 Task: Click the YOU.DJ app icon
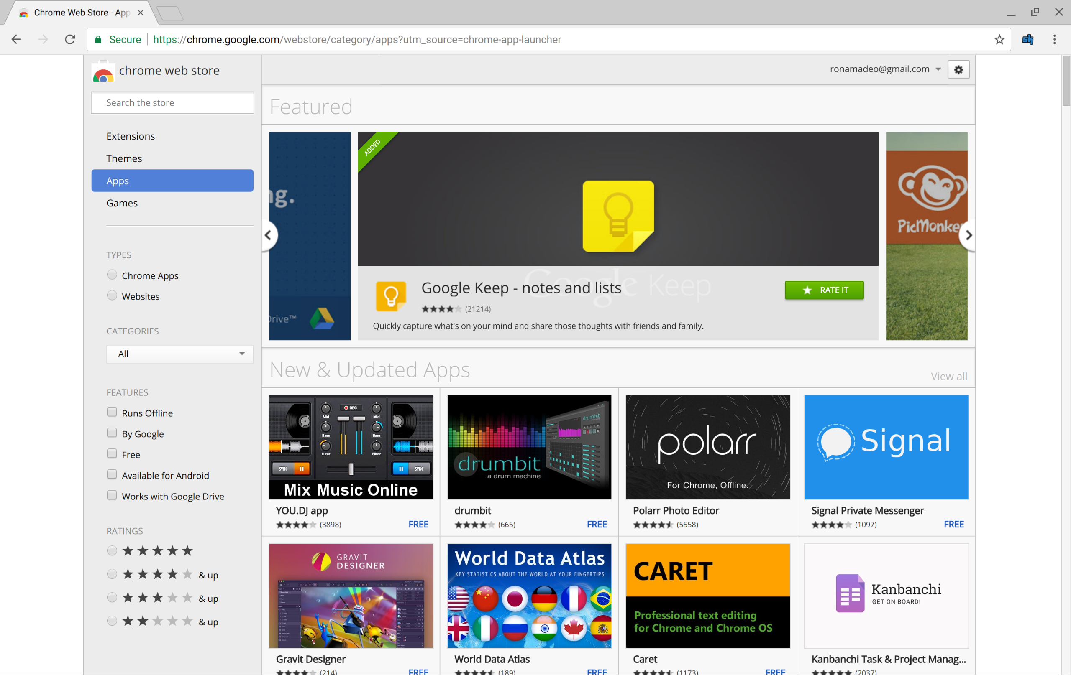tap(352, 447)
